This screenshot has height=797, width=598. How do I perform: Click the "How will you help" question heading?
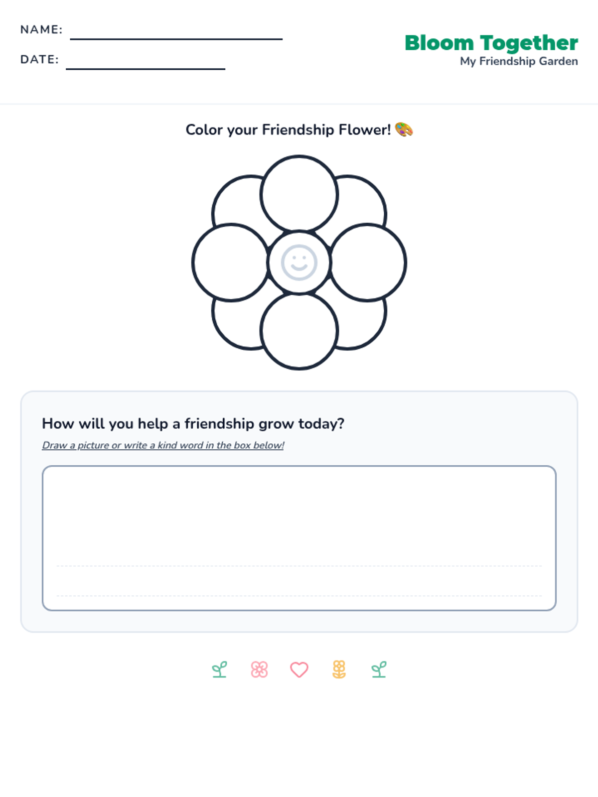click(x=193, y=423)
